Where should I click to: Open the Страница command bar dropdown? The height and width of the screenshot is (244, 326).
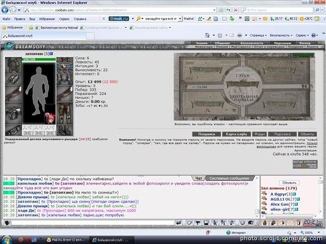coord(258,35)
